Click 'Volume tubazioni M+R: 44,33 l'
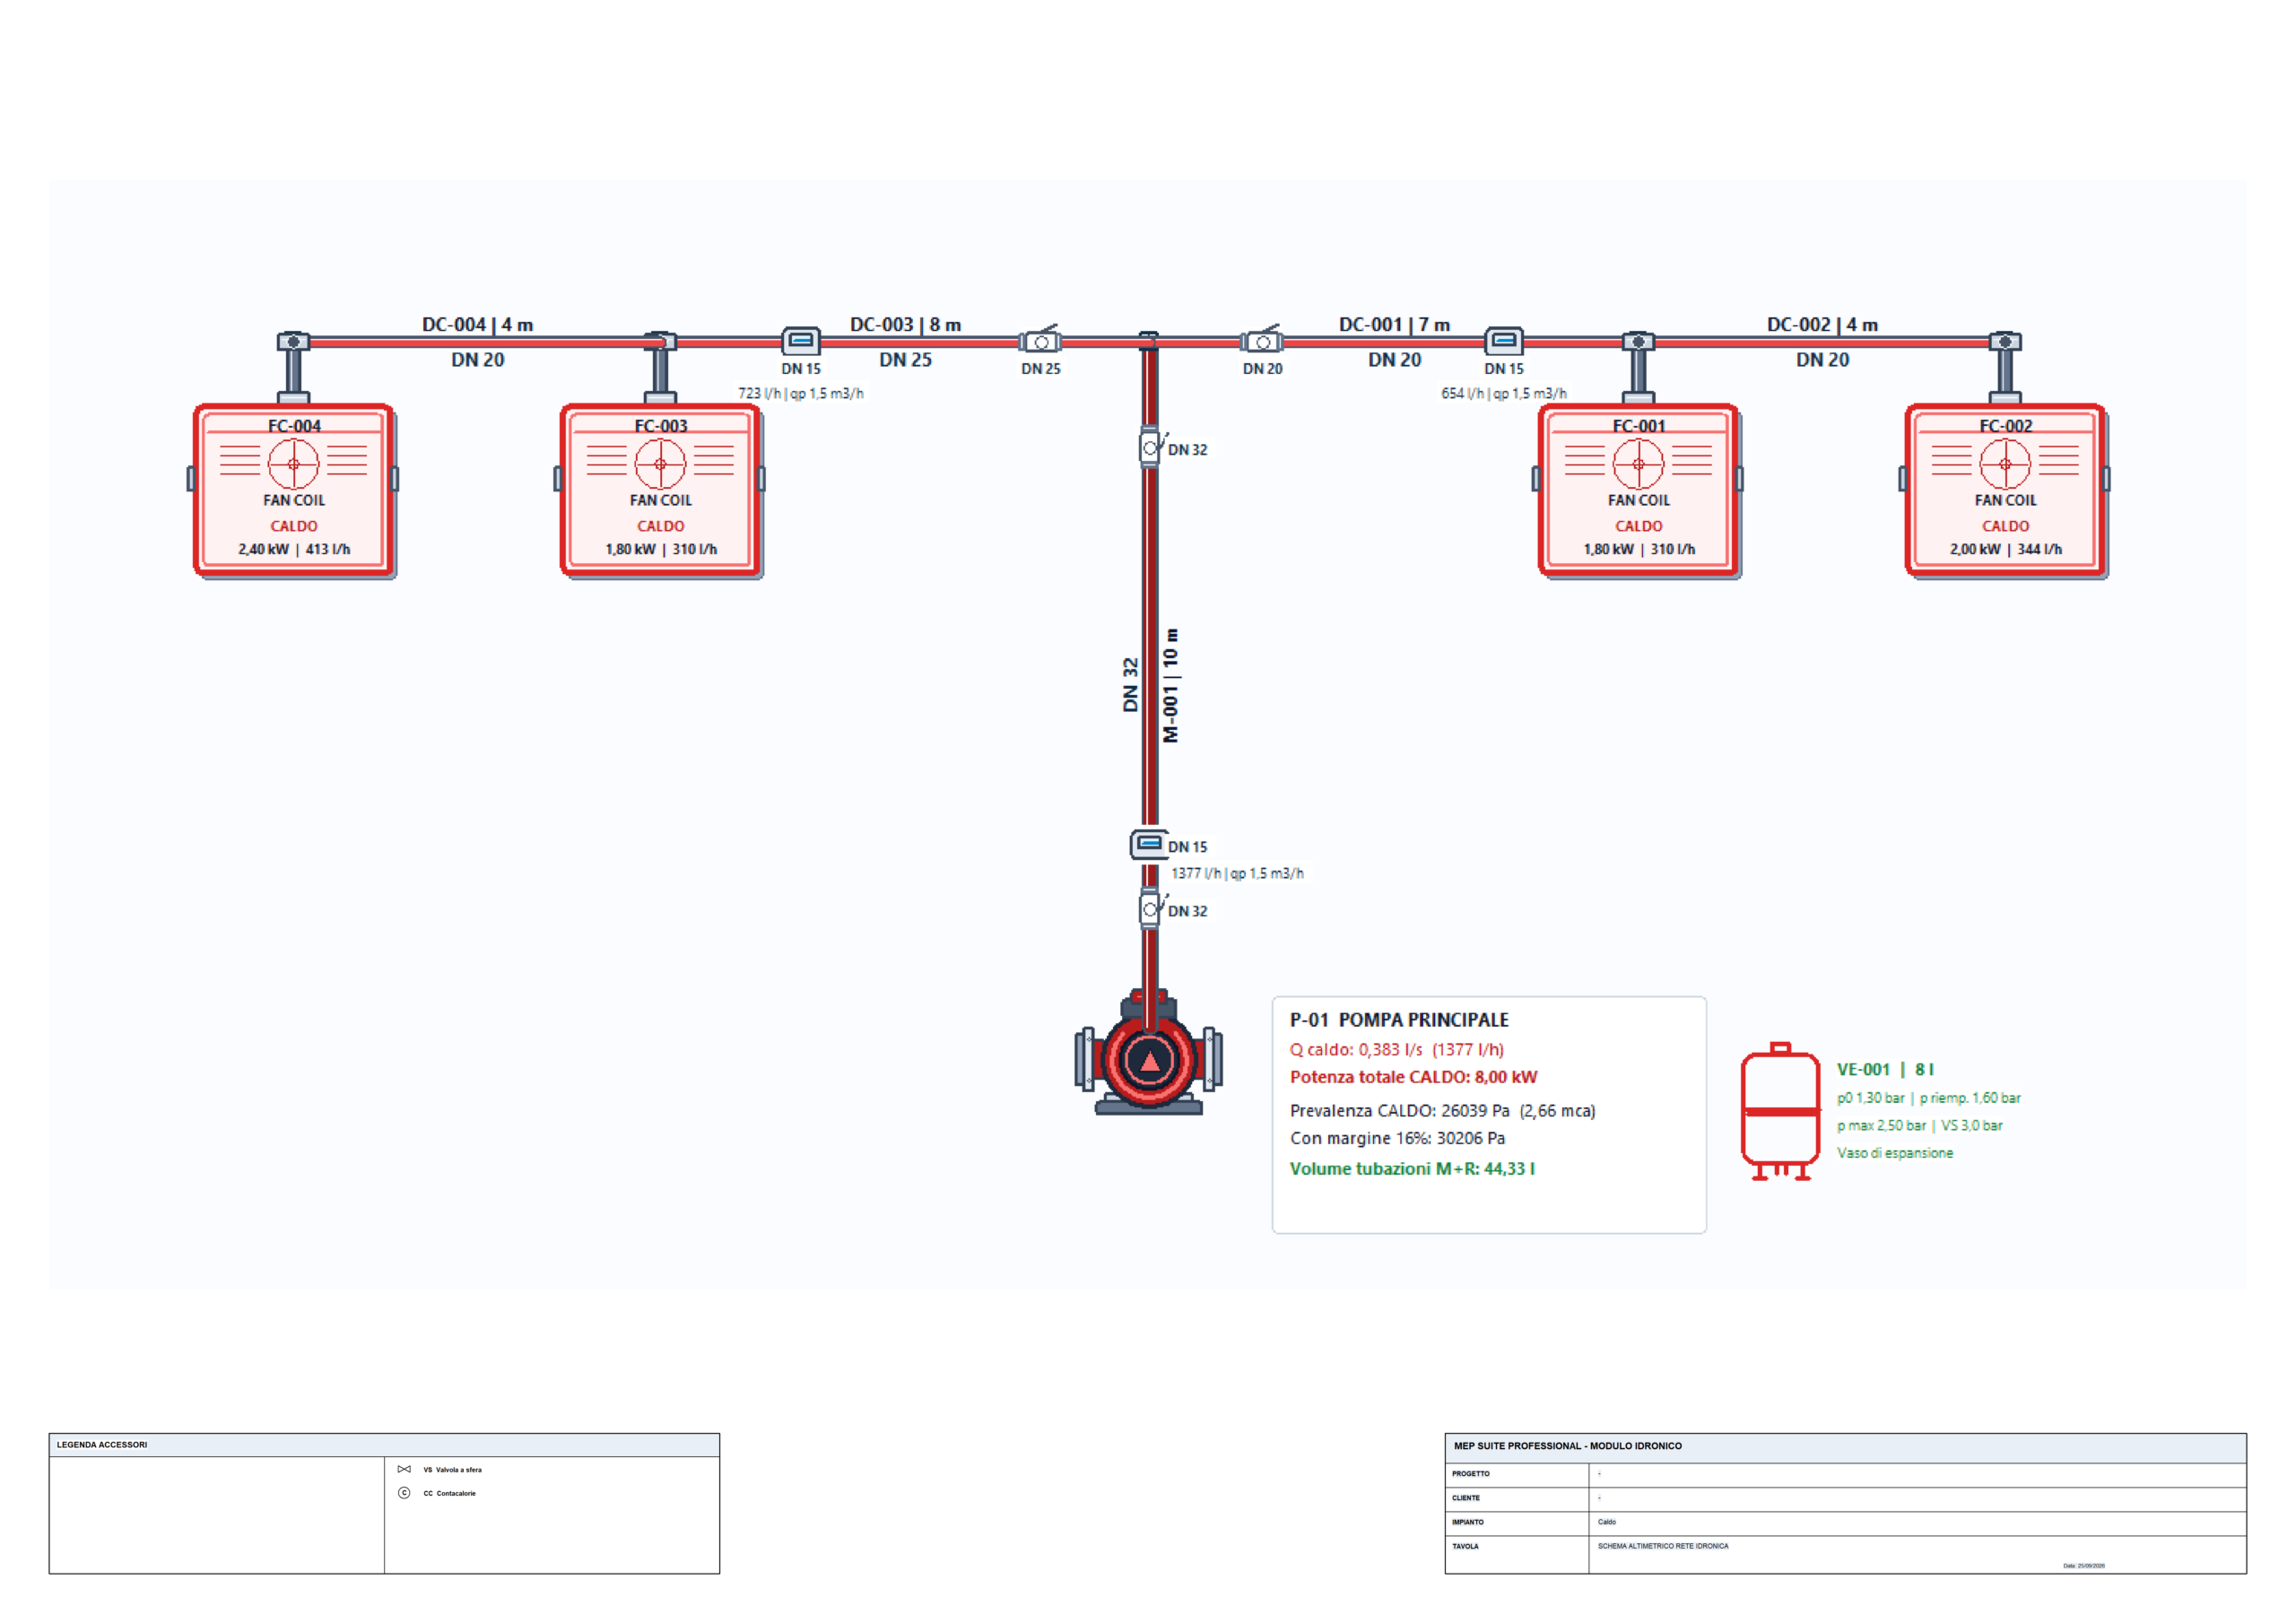The height and width of the screenshot is (1623, 2296). [1412, 1169]
